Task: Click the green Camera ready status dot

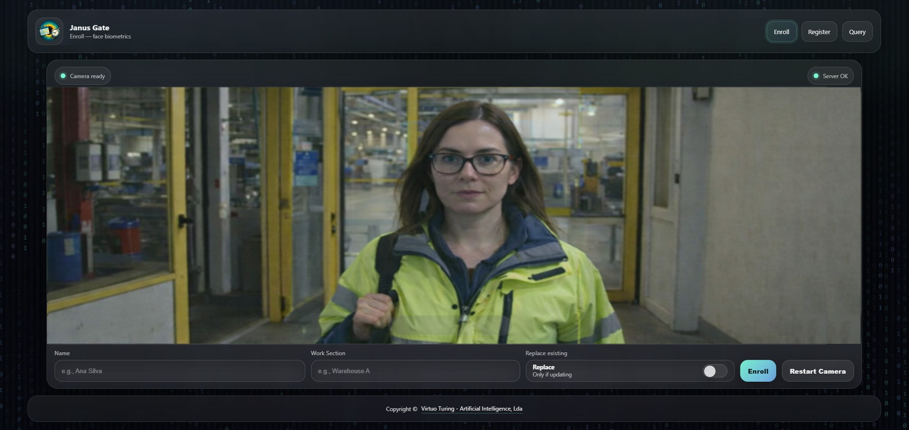Action: (63, 76)
